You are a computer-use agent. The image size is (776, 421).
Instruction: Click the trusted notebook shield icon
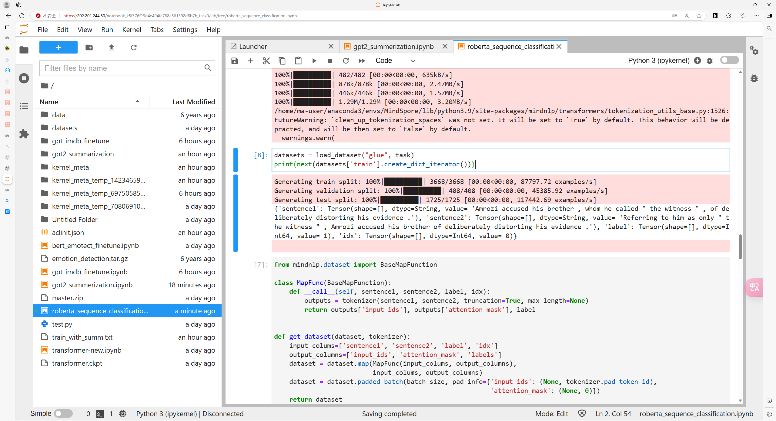point(582,413)
